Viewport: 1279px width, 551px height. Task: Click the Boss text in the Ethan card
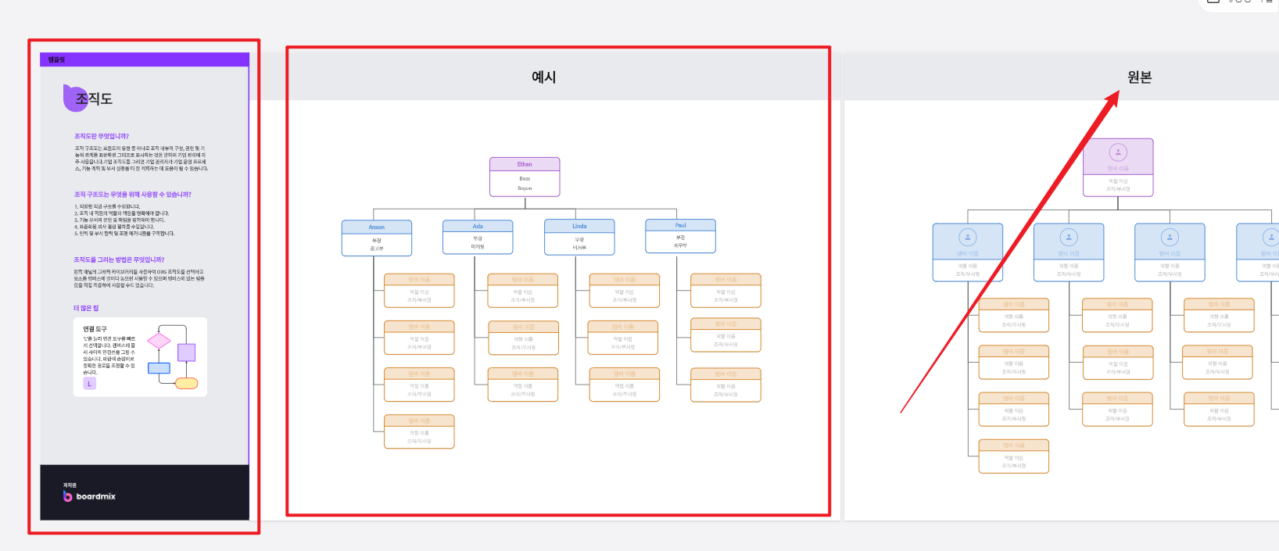(x=525, y=178)
